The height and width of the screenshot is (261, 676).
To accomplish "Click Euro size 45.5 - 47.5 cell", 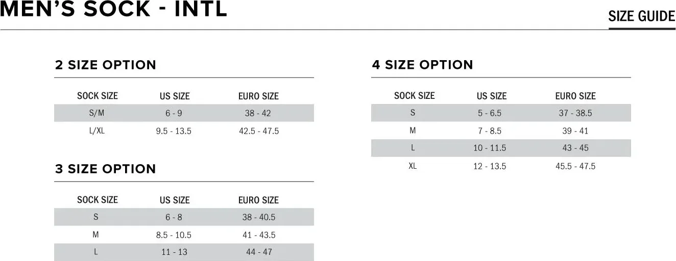I will point(575,166).
